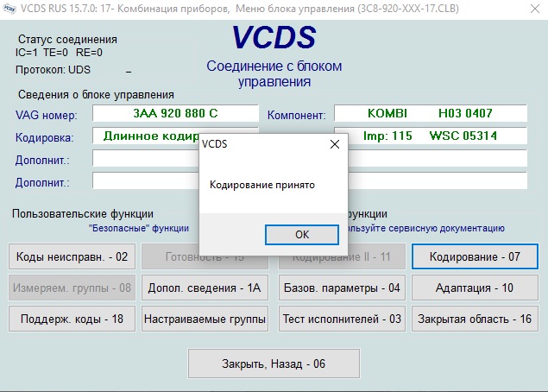Click the Протокол: UDS text
548x392 pixels.
pos(53,70)
